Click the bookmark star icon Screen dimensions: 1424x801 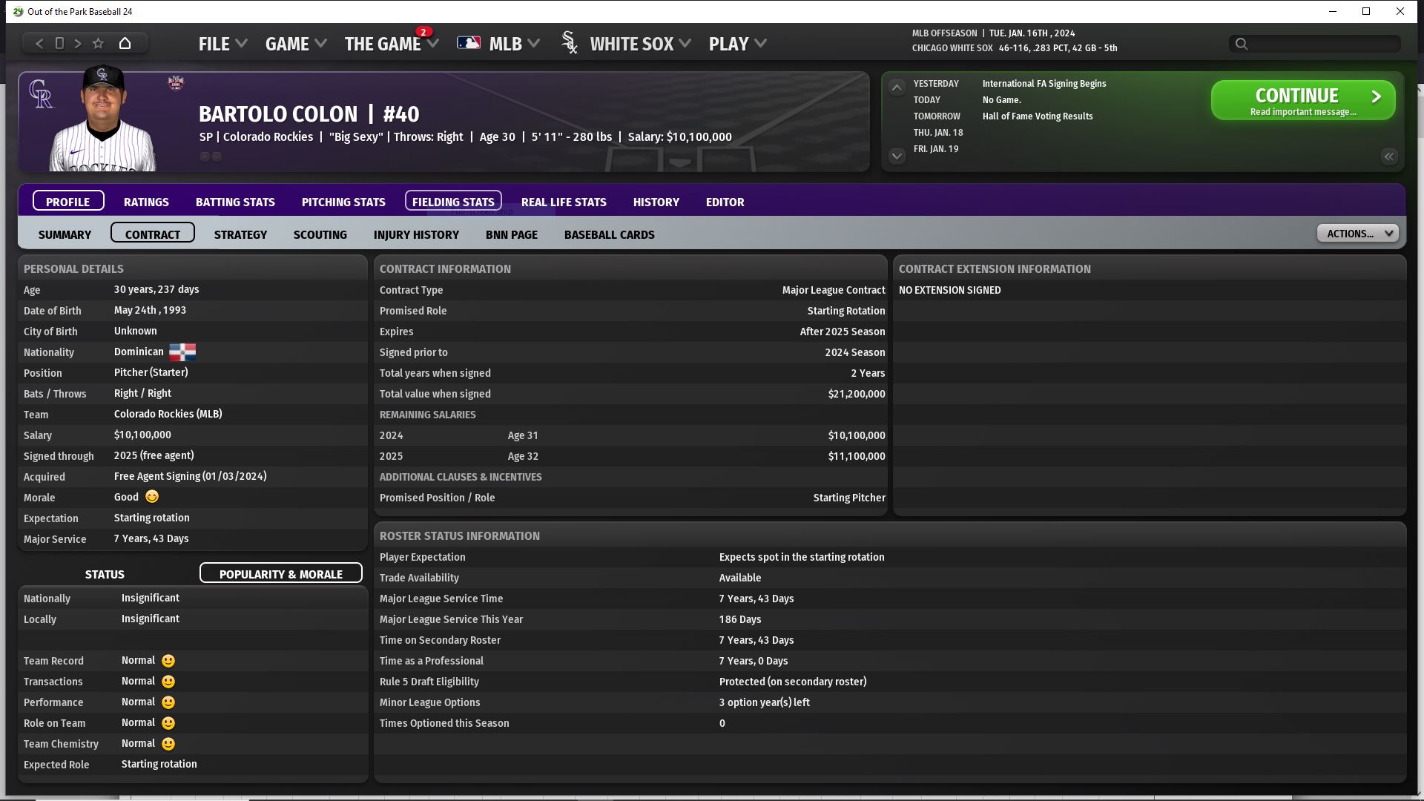point(98,43)
